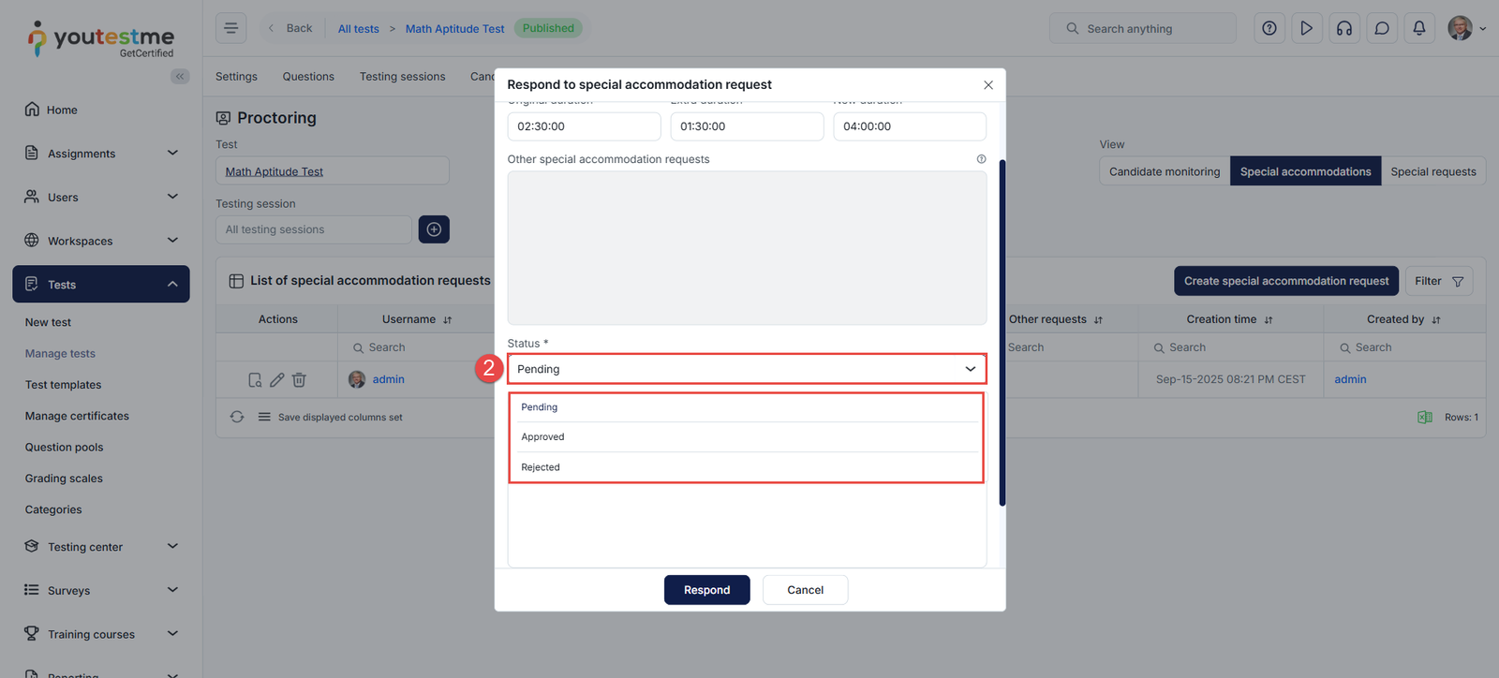
Task: Click the hamburger menu icon in header
Action: coord(230,28)
